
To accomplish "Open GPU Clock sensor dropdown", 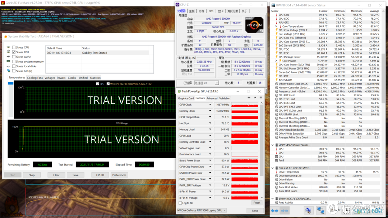I will (x=210, y=105).
